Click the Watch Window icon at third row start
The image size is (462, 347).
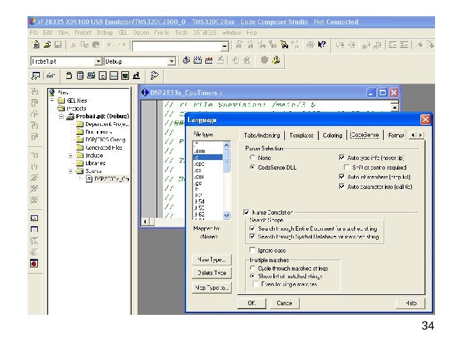36,76
